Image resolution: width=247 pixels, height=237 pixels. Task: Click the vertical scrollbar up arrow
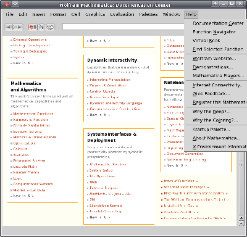[241, 218]
